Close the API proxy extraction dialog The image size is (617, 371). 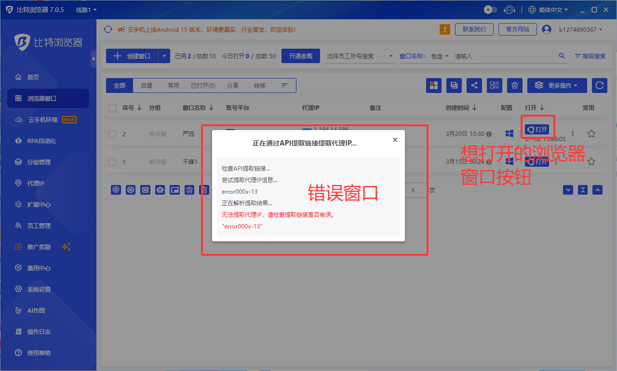point(395,140)
